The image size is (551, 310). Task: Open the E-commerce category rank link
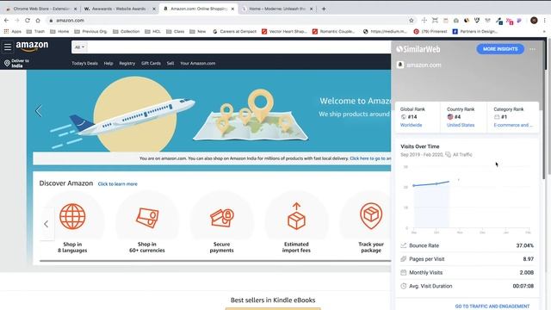click(513, 125)
